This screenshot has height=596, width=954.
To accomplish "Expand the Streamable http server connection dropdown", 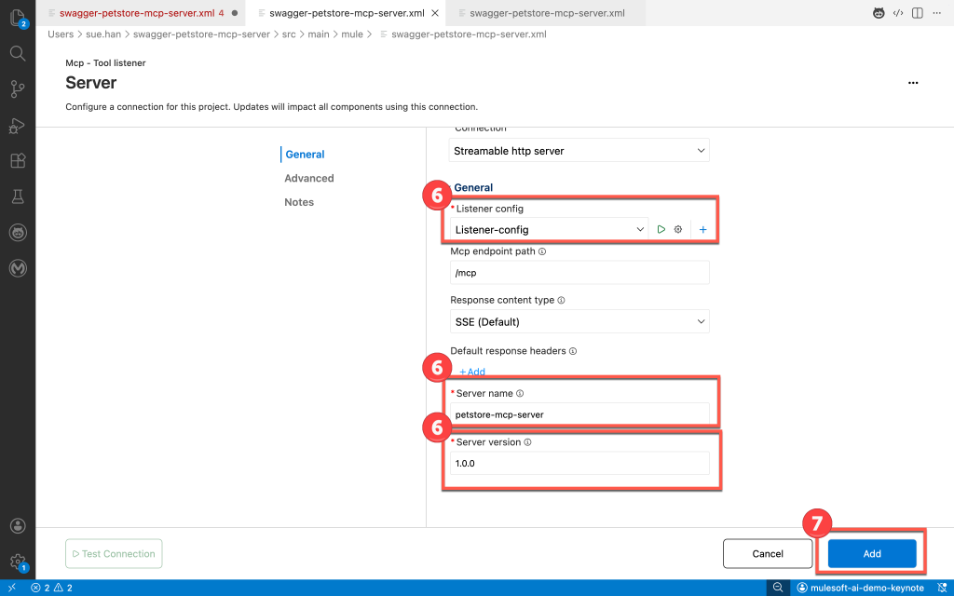I will coord(579,151).
